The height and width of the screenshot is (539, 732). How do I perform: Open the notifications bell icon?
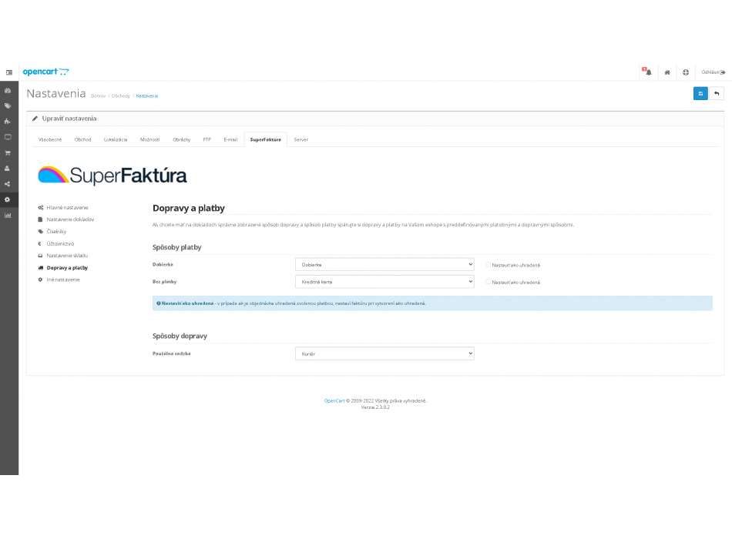point(647,72)
